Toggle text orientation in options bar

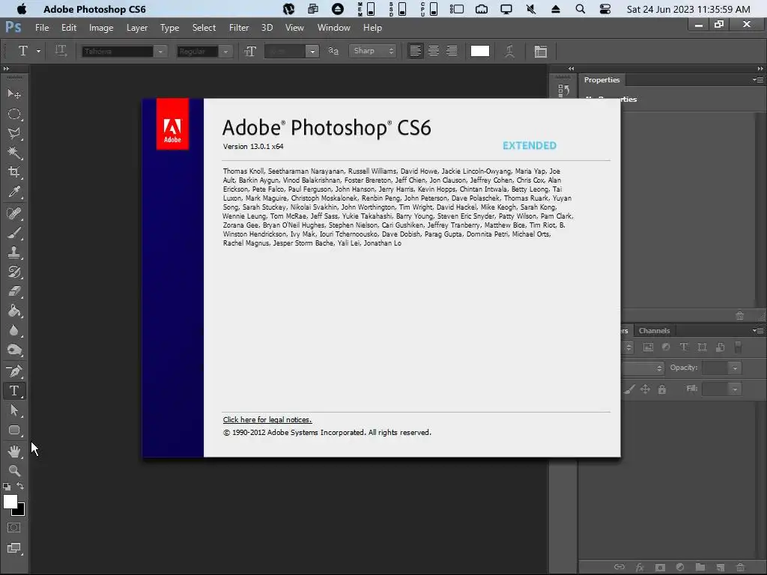61,51
